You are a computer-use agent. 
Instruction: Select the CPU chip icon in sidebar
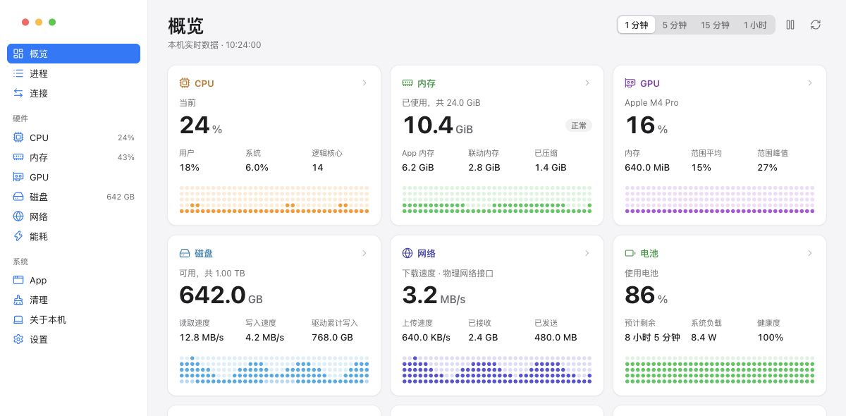18,137
